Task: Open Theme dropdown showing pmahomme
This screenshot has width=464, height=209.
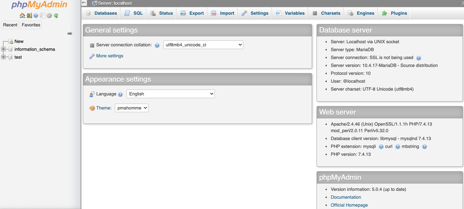Action: (132, 108)
